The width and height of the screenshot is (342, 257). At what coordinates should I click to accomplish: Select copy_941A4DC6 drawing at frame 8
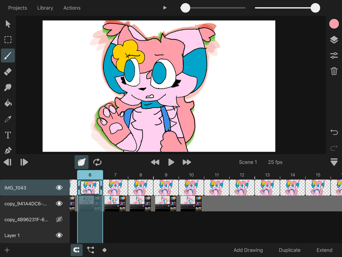point(141,203)
